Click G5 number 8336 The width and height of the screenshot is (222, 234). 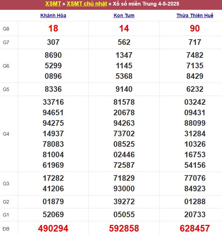pos(53,89)
